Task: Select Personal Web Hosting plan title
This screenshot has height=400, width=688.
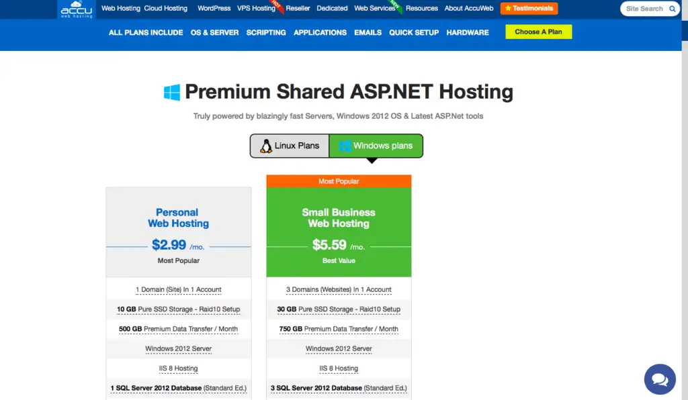Action: (x=178, y=217)
